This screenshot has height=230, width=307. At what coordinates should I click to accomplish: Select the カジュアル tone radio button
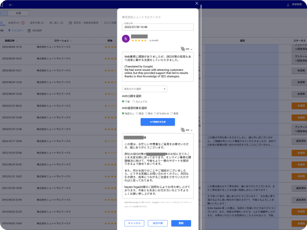tap(134, 102)
